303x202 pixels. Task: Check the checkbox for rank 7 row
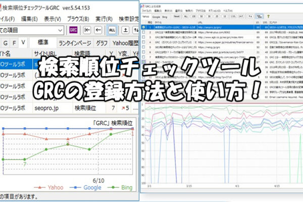point(143,57)
